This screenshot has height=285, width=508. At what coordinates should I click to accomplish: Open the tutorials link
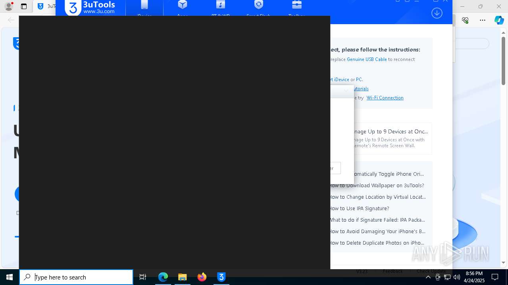360,89
